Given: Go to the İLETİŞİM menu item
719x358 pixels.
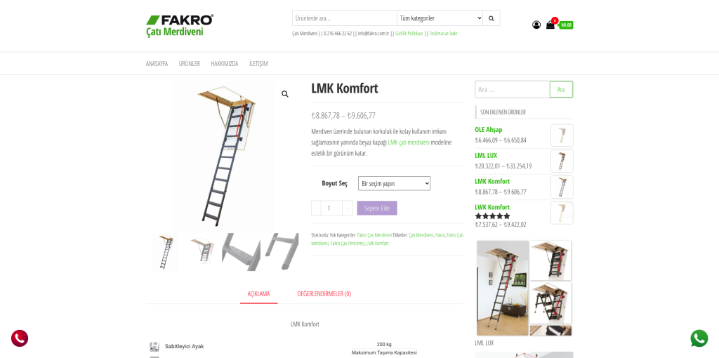Looking at the screenshot, I should point(258,64).
